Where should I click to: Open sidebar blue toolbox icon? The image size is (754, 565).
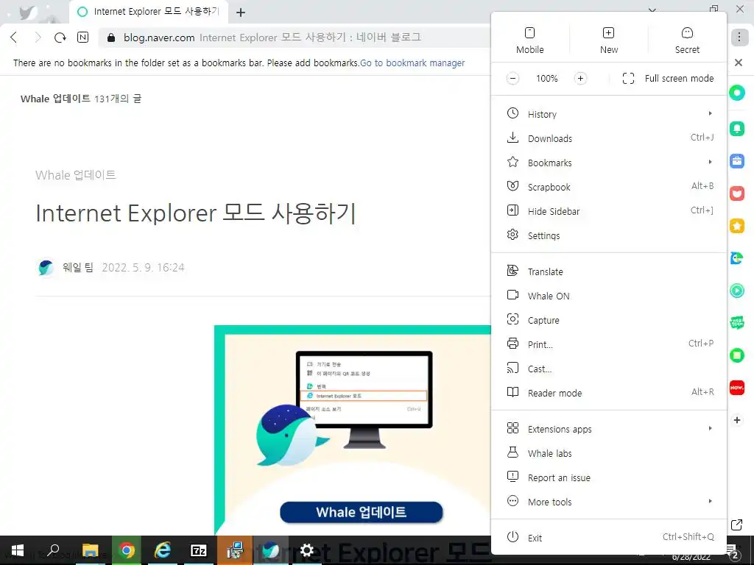pos(736,160)
